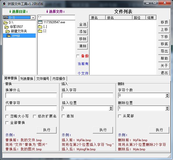Click the 移底 button
Viewport: 173px width, 160px height.
(164, 44)
